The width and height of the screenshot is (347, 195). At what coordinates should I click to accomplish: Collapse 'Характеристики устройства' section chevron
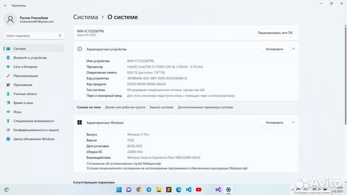pyautogui.click(x=294, y=49)
